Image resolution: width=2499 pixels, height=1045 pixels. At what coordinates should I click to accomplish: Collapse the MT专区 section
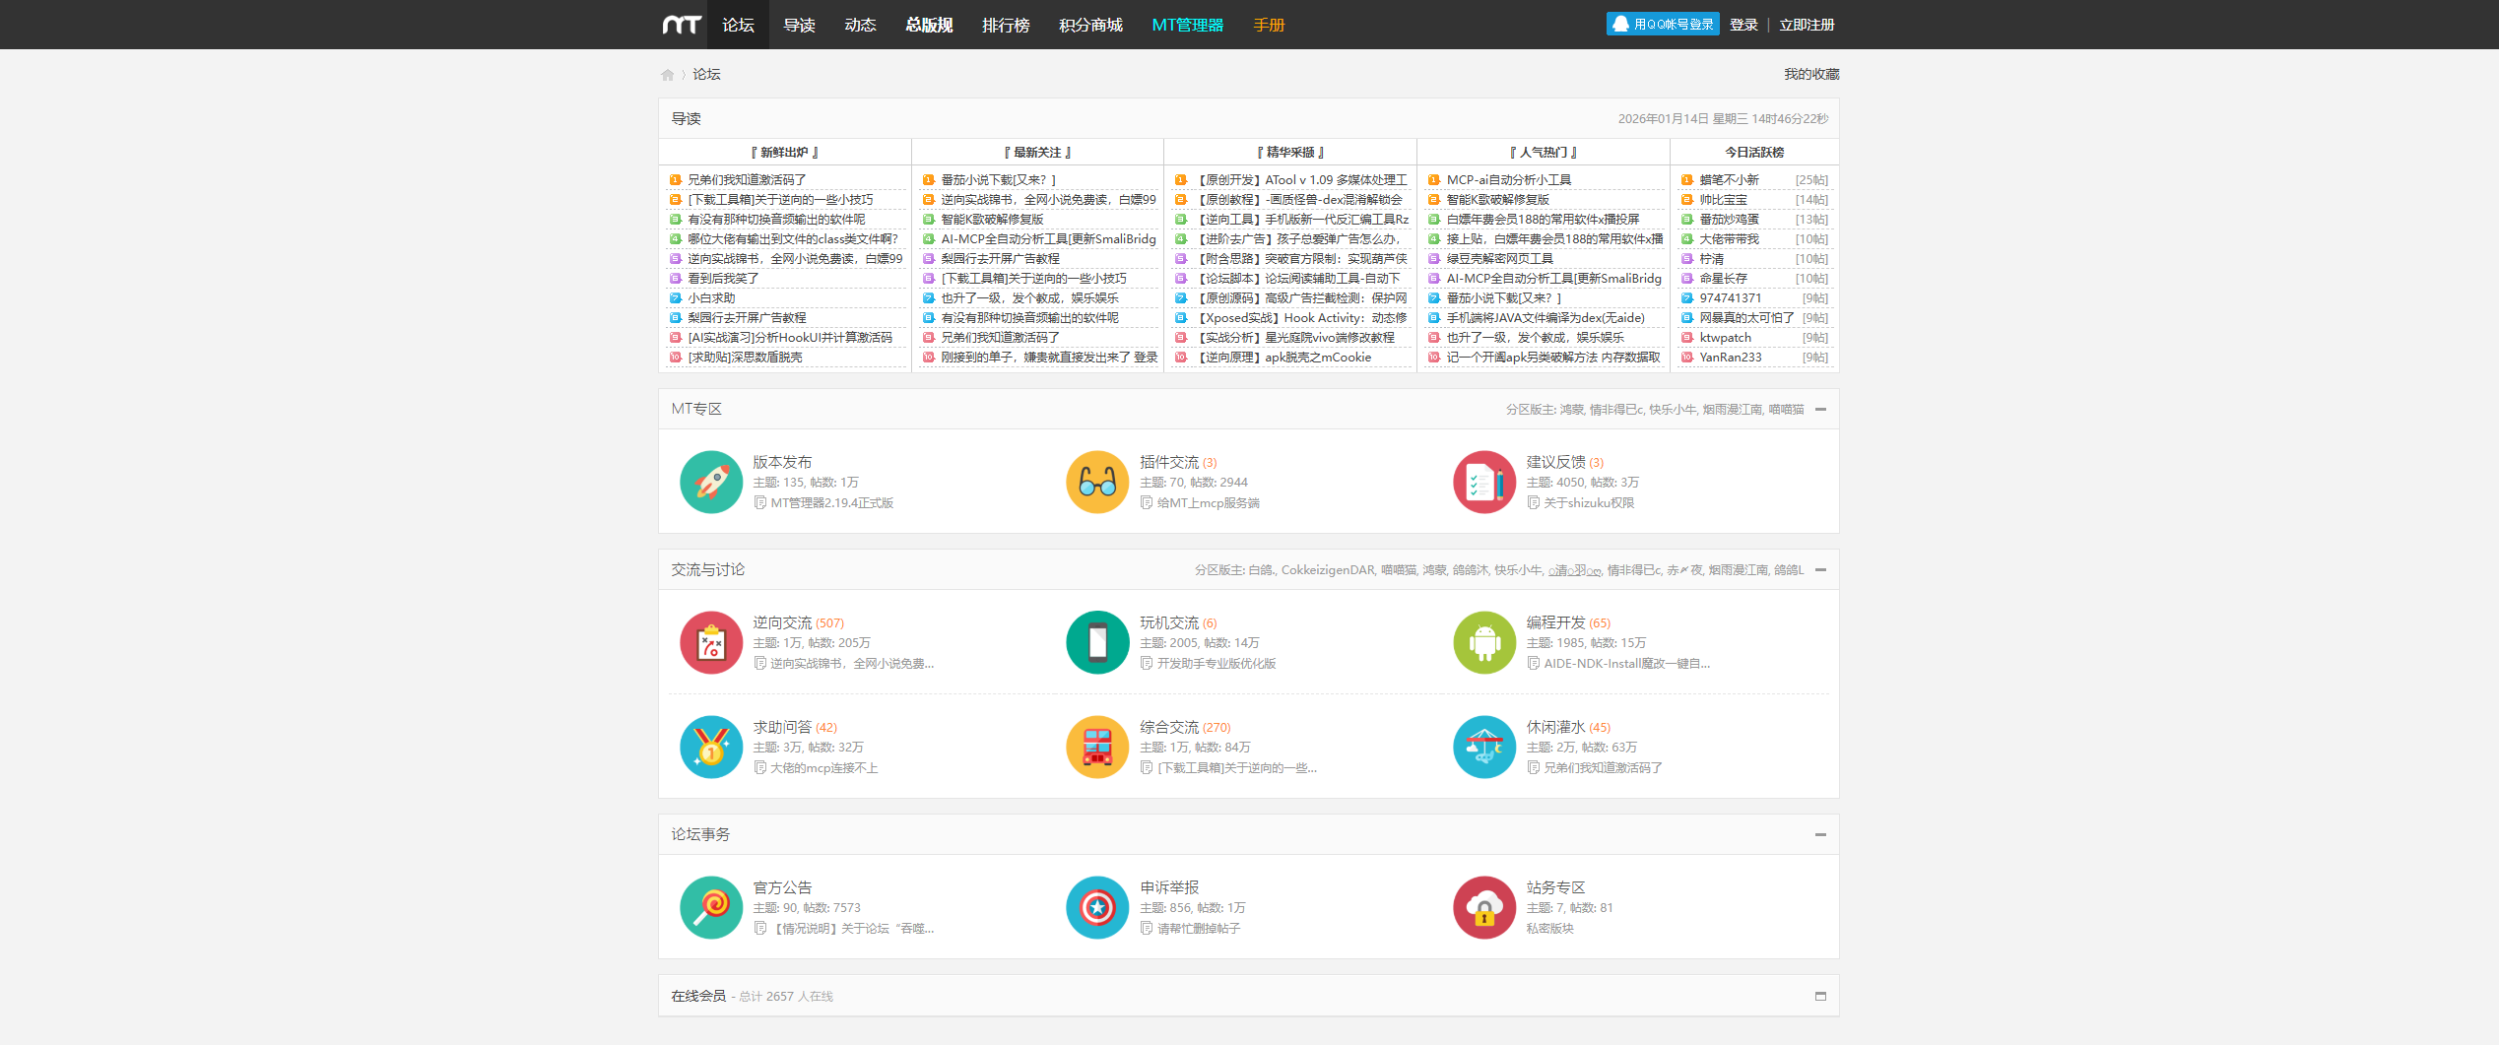pos(1820,410)
